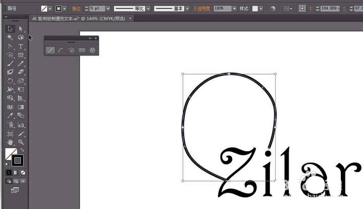The width and height of the screenshot is (363, 209).
Task: Select the Selection tool (black arrow)
Action: [x=10, y=29]
